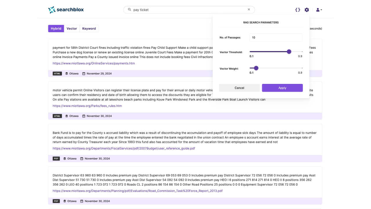The width and height of the screenshot is (371, 209).
Task: Click calendar icon on Road Commission result
Action: point(82,201)
